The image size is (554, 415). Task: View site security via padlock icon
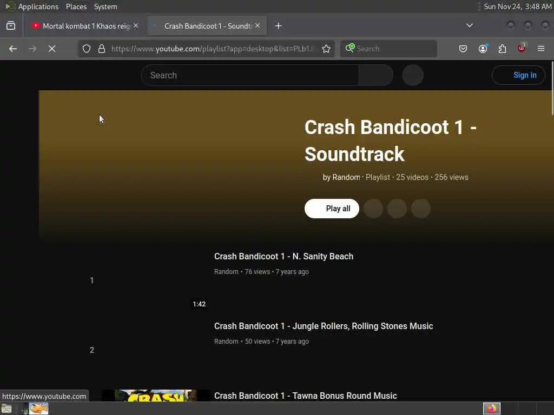click(102, 49)
